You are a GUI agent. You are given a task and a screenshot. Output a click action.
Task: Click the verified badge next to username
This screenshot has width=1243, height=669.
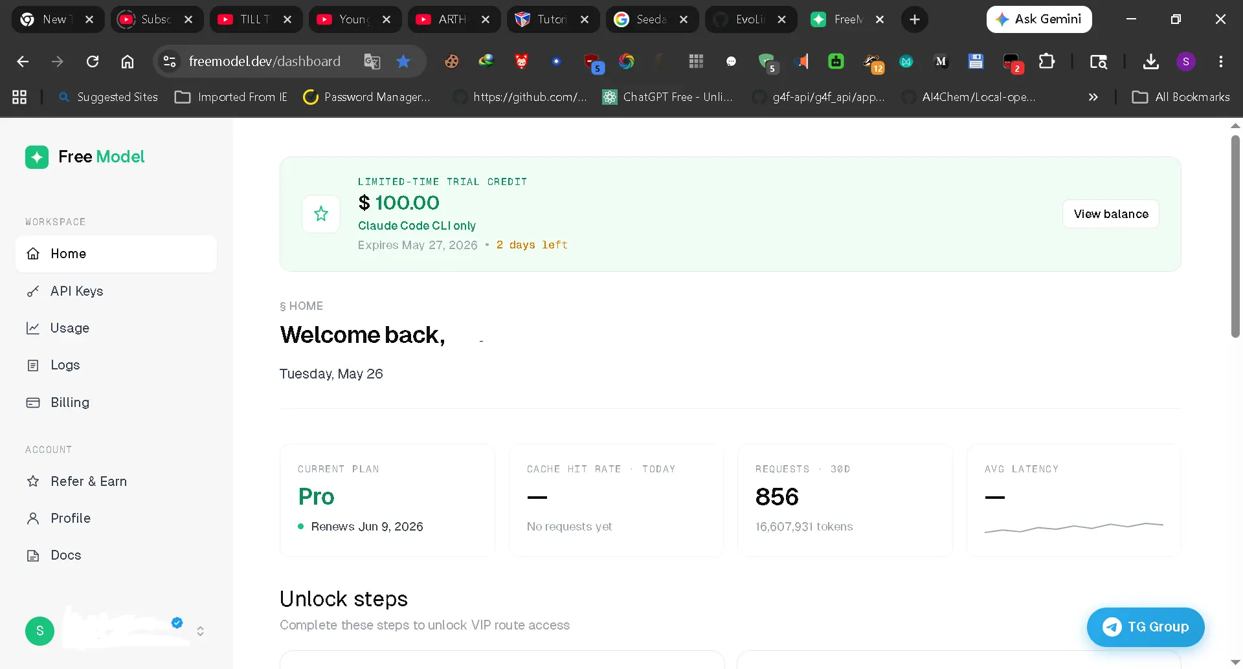(x=177, y=622)
